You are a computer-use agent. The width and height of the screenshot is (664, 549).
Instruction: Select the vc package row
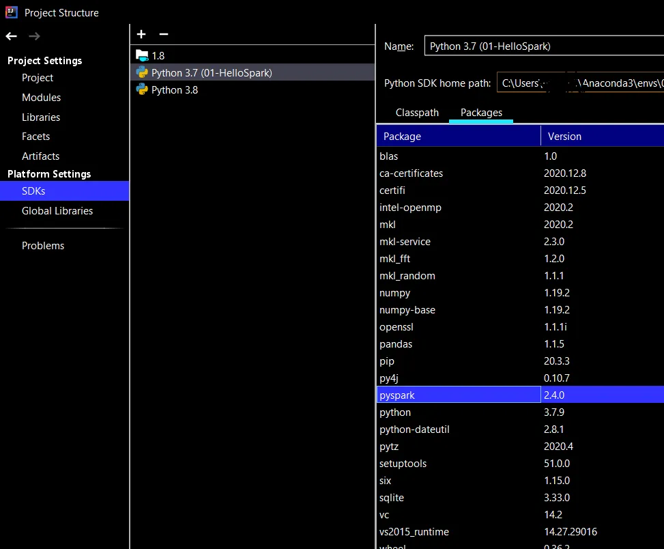pyautogui.click(x=520, y=515)
